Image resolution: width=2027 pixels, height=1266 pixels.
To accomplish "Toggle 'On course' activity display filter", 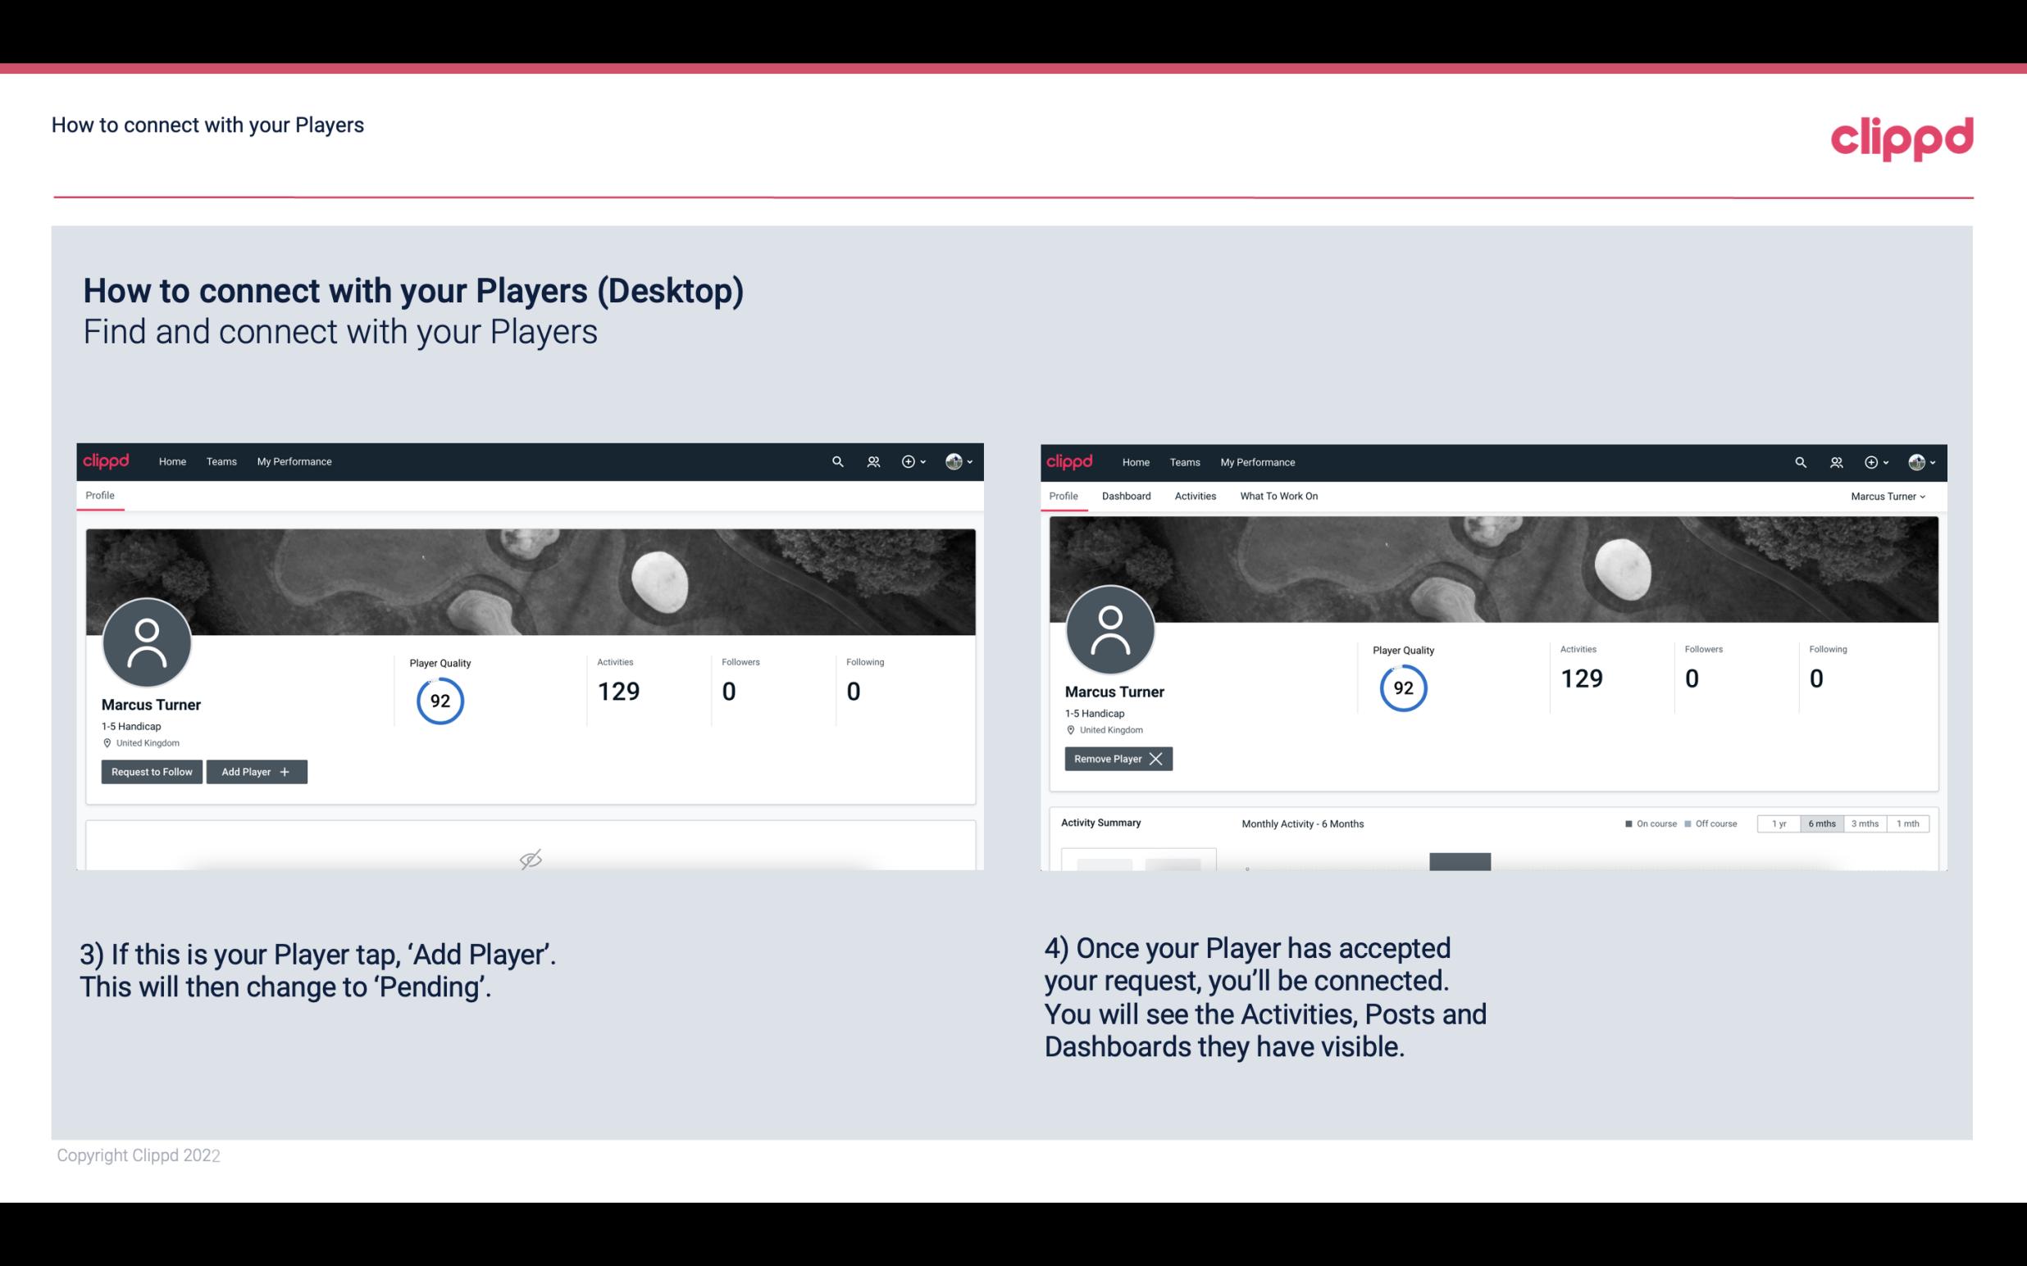I will 1643,821.
